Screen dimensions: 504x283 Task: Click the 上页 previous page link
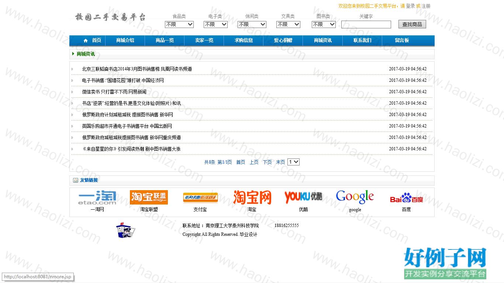254,162
